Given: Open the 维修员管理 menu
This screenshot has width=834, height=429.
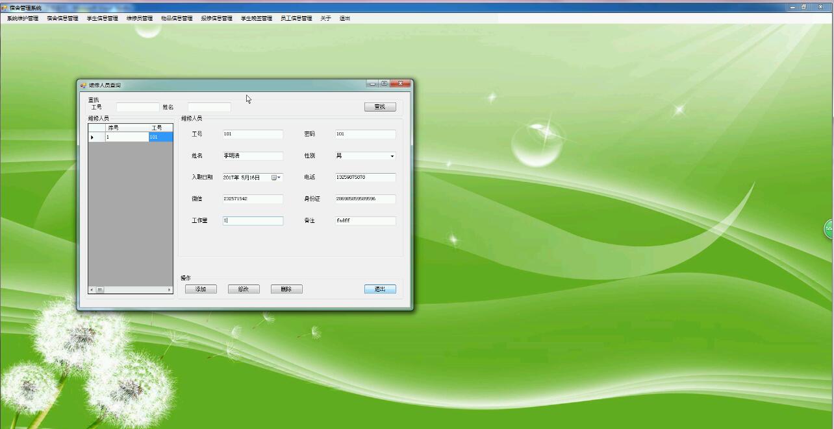Looking at the screenshot, I should click(x=140, y=19).
